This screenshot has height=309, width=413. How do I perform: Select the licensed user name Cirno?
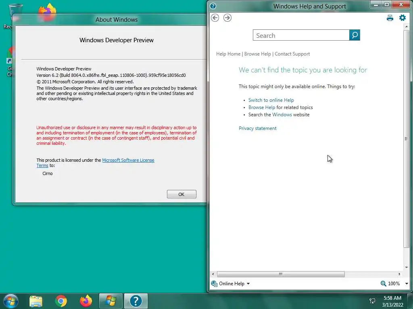pos(48,173)
